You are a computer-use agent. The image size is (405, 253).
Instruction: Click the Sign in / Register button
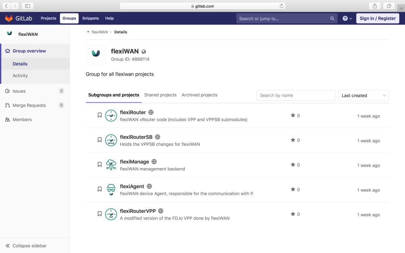378,18
